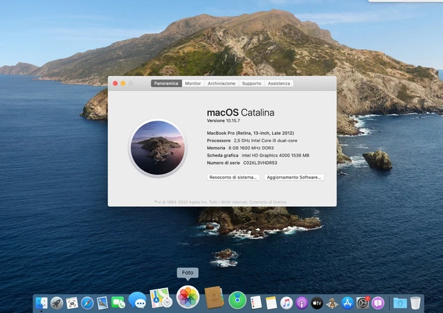Image resolution: width=443 pixels, height=313 pixels.
Task: Open the Archiviazione tab
Action: pos(221,83)
